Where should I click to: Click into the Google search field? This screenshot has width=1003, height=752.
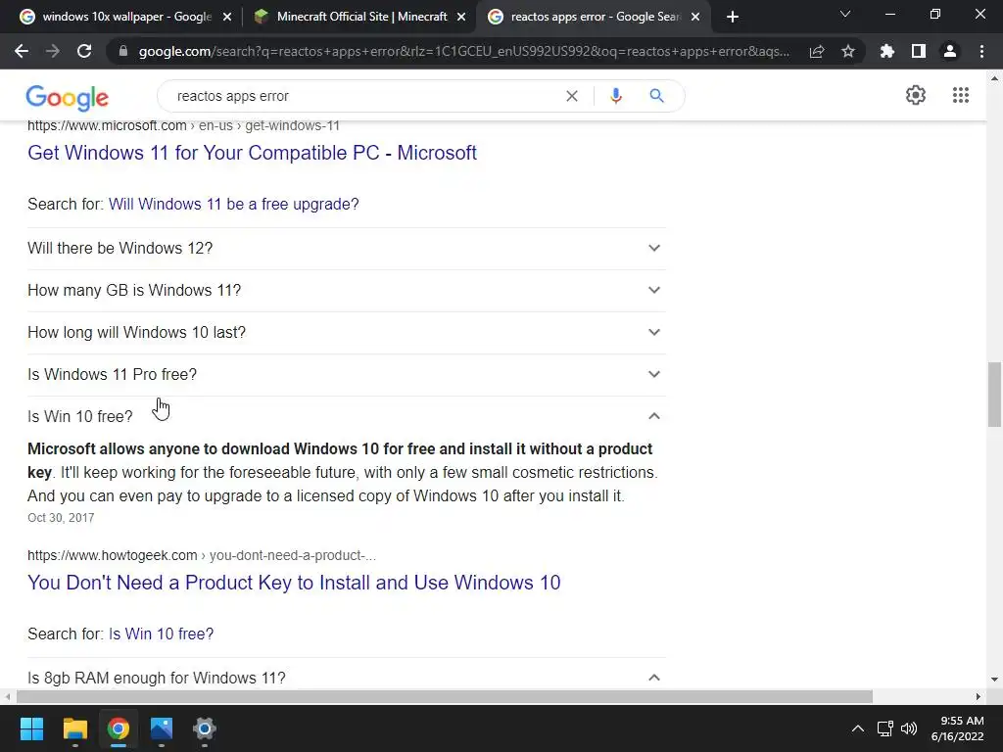[364, 96]
